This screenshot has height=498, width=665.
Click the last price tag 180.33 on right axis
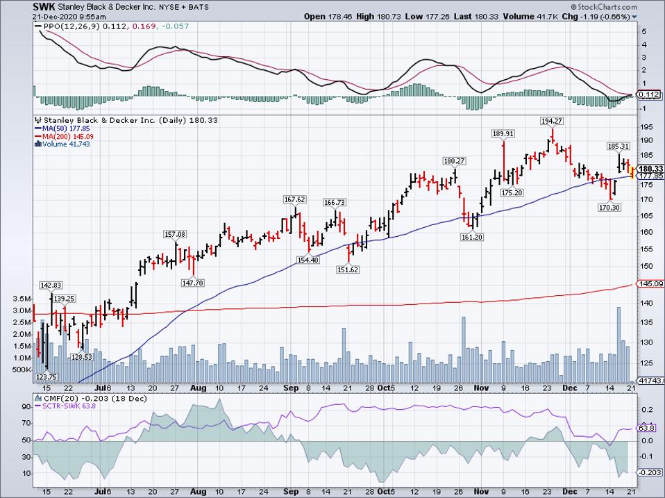[650, 169]
